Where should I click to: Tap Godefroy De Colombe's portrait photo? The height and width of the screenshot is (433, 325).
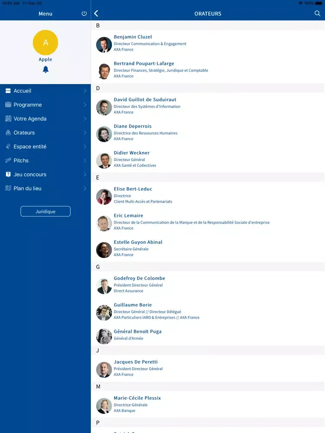[104, 286]
